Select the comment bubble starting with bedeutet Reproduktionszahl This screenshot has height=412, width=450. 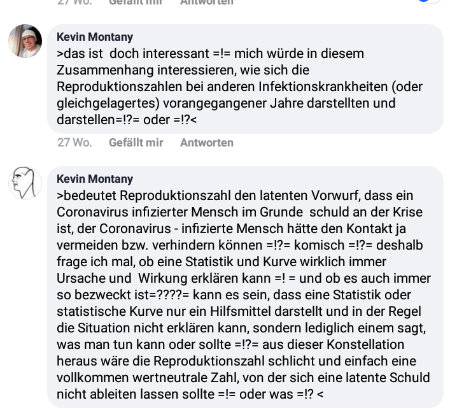(x=246, y=287)
